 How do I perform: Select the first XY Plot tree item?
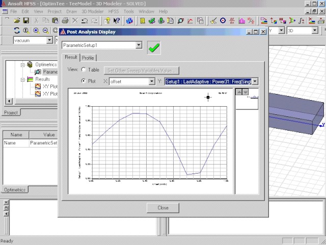coord(46,86)
